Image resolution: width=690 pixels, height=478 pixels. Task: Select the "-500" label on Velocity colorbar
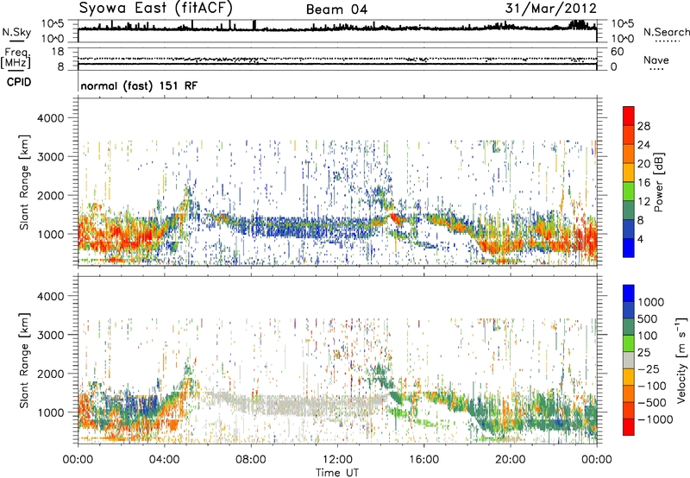pos(652,403)
